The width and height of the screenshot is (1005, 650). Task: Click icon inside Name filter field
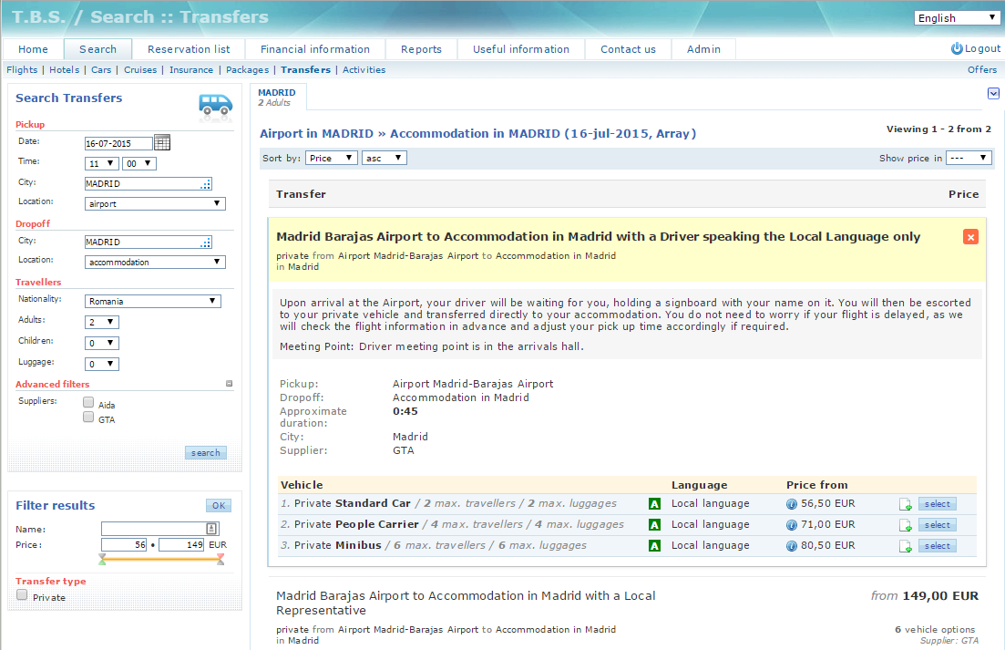point(211,529)
